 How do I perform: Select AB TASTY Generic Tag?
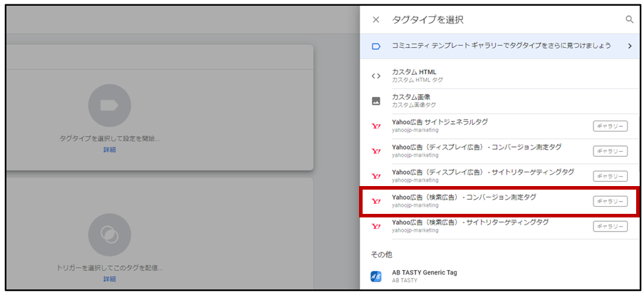[499, 276]
